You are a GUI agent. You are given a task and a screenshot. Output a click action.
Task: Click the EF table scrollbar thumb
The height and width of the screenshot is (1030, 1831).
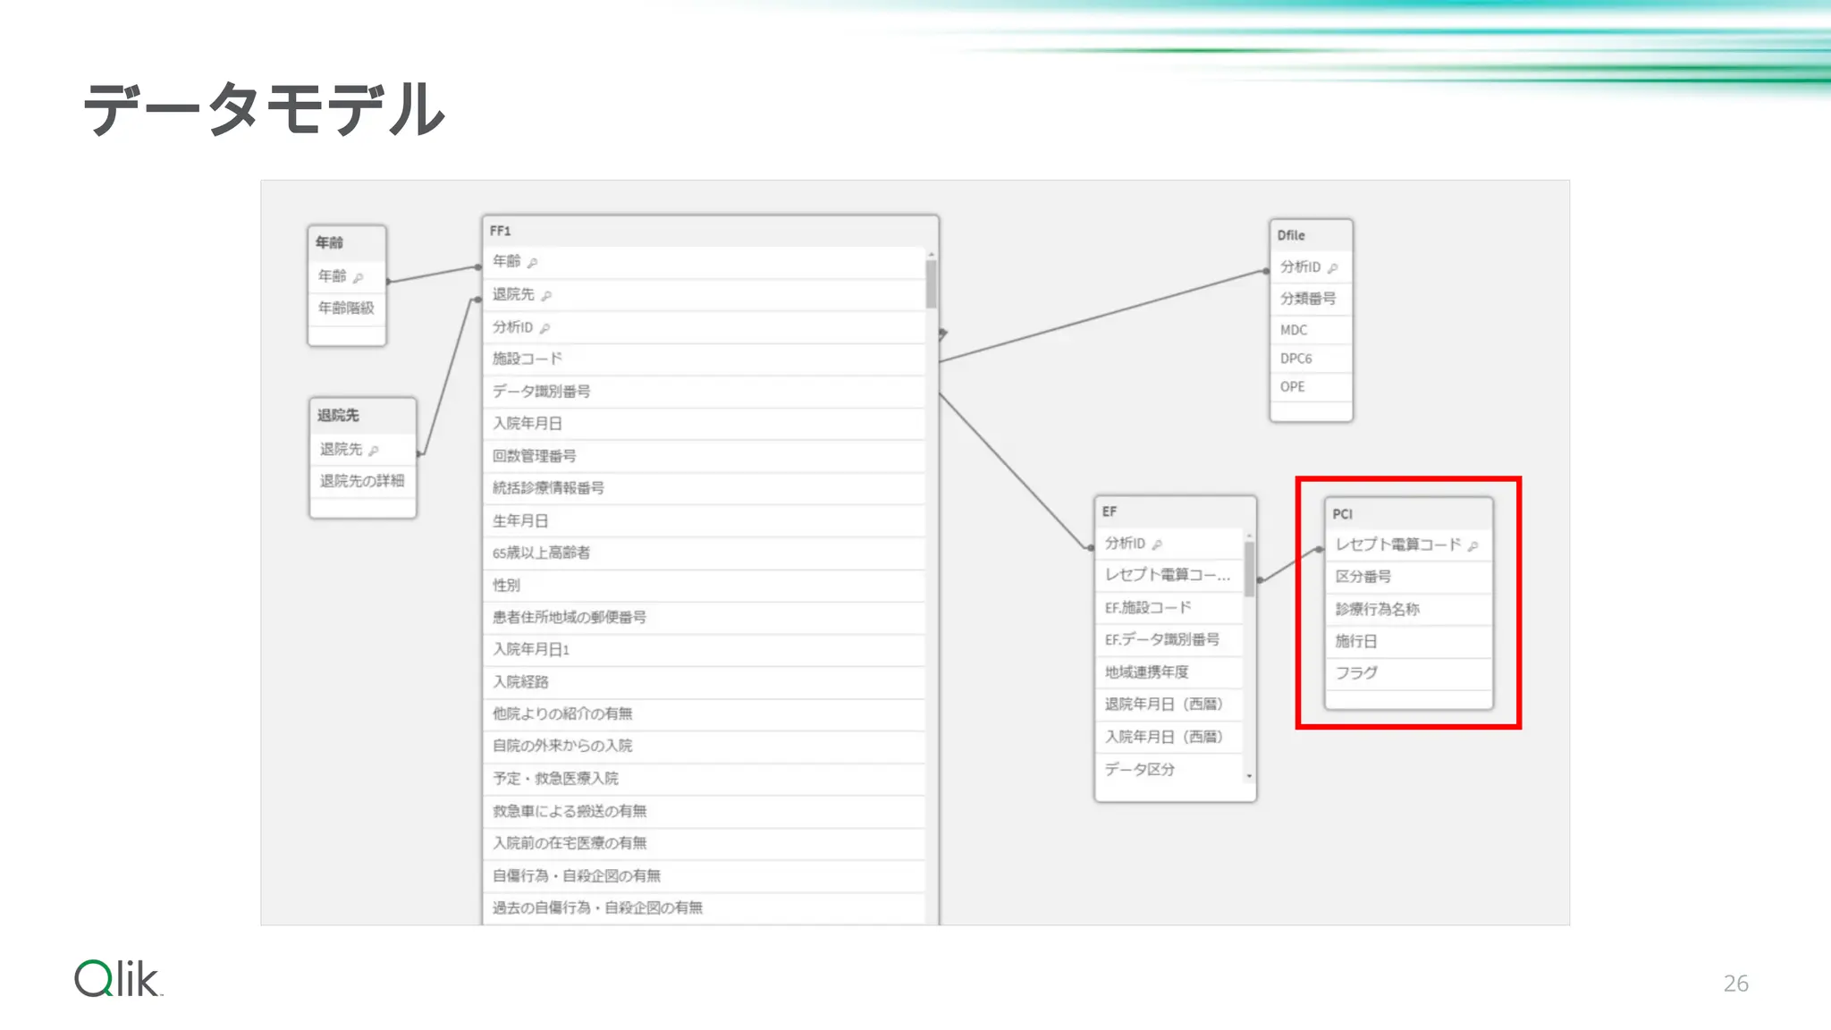coord(1249,568)
